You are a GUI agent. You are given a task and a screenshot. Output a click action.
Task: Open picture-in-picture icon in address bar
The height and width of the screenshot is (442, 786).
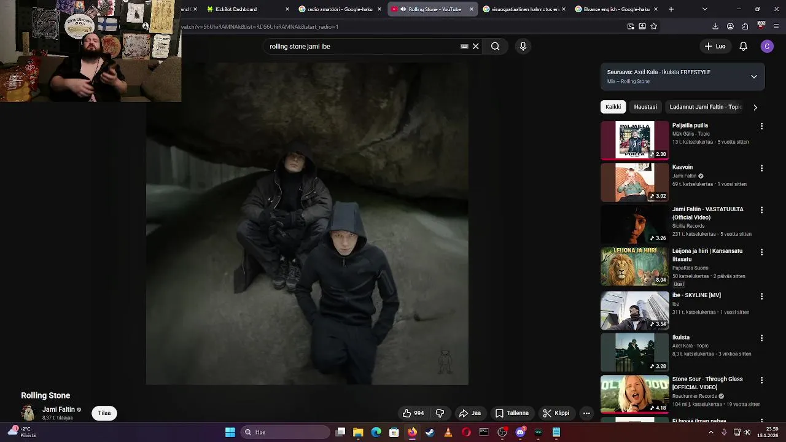click(x=631, y=26)
